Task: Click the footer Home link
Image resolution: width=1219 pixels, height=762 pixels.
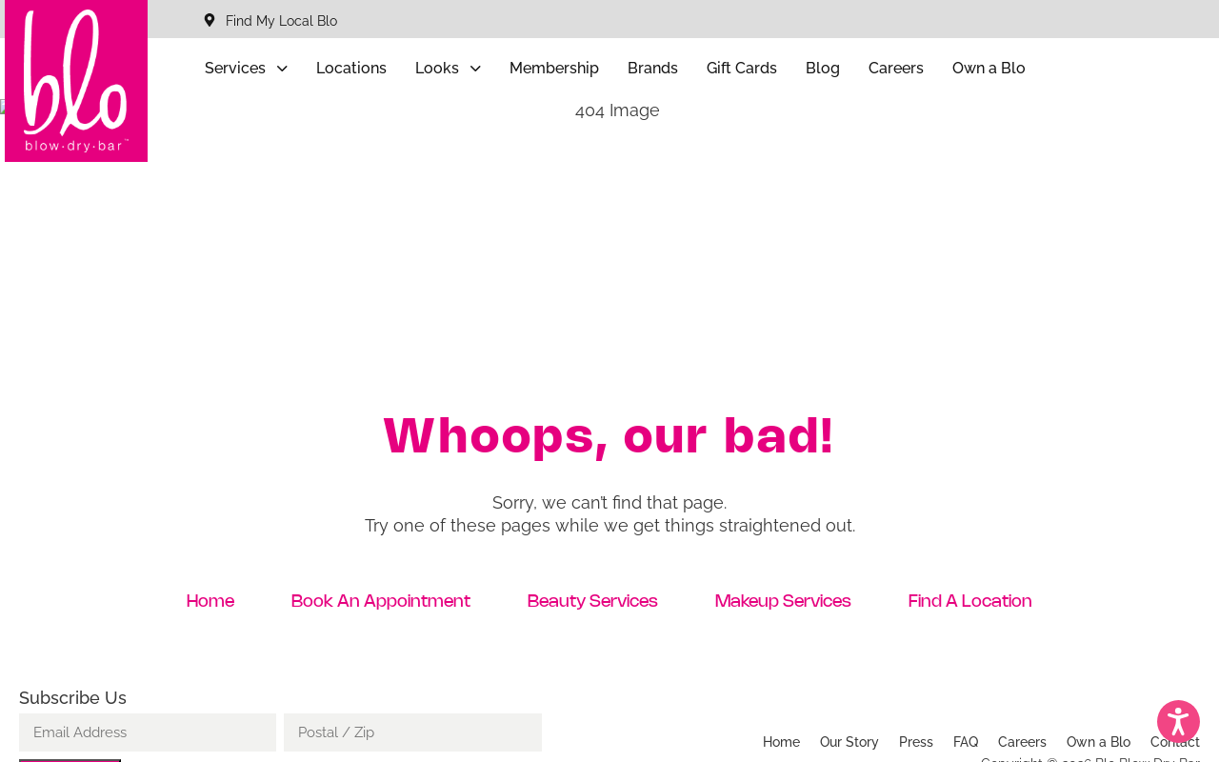Action: coord(781,742)
